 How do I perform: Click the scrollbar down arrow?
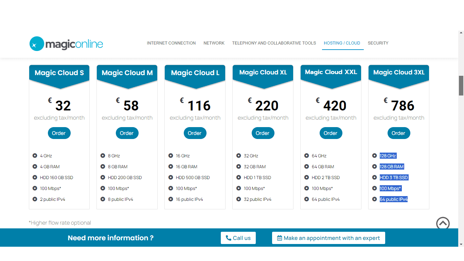point(461,244)
